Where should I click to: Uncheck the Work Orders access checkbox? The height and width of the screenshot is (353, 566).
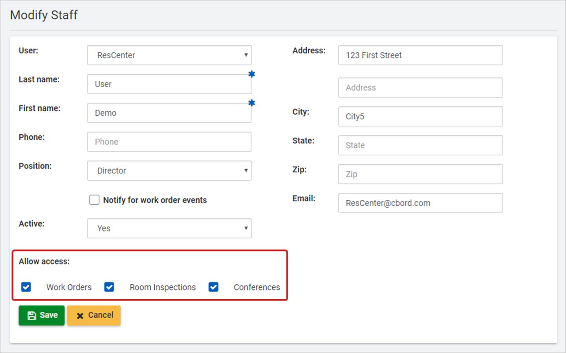tap(26, 287)
